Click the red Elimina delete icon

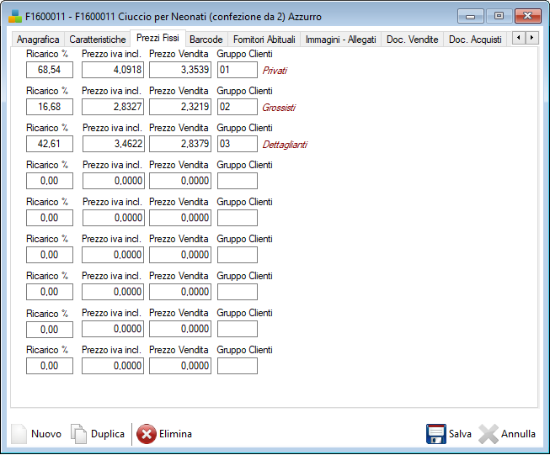pos(146,434)
